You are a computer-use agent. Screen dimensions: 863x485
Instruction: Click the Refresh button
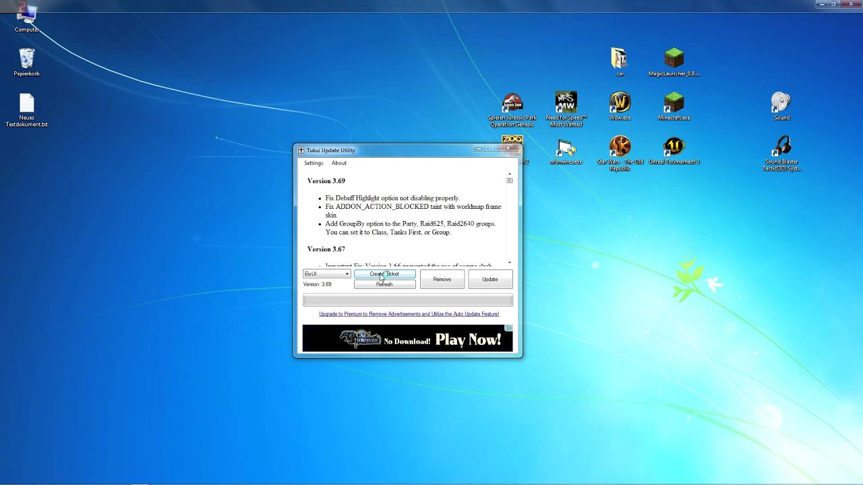pos(385,284)
